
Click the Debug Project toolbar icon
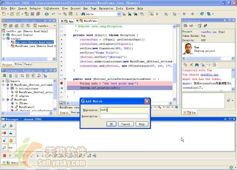coord(166,14)
